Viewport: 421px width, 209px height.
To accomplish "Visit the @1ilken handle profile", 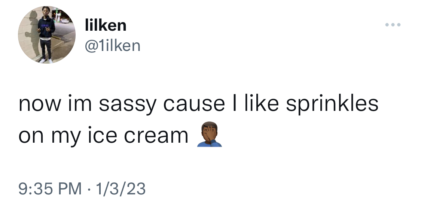I will [113, 46].
